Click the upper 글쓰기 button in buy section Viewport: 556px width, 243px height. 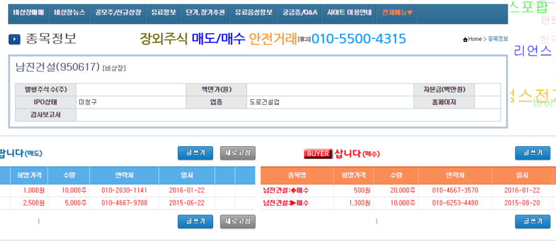(x=533, y=153)
